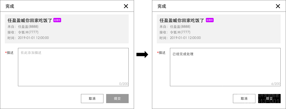Click 取消 next to the grey 提交 button
286x109 pixels.
point(92,99)
